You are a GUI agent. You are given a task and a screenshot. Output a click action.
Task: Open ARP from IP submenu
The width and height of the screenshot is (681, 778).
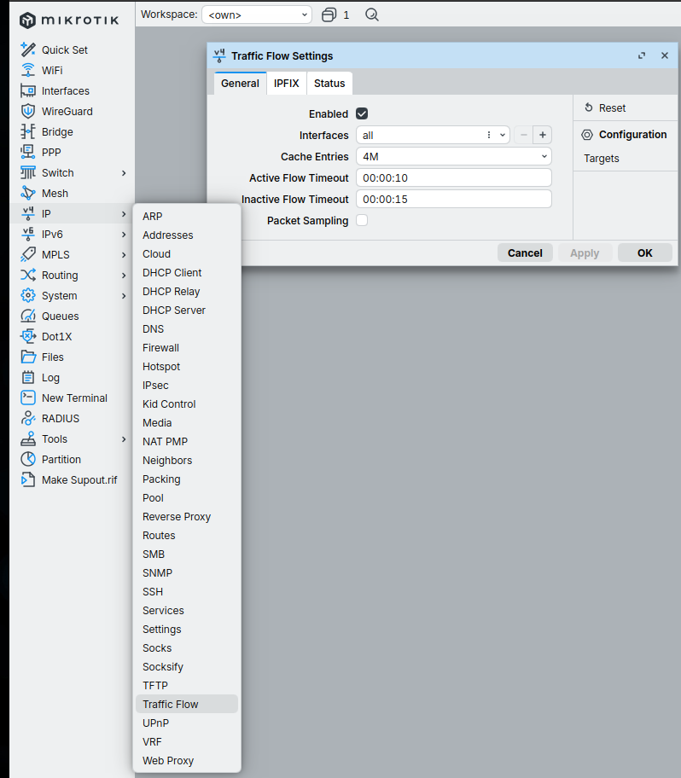click(186, 217)
